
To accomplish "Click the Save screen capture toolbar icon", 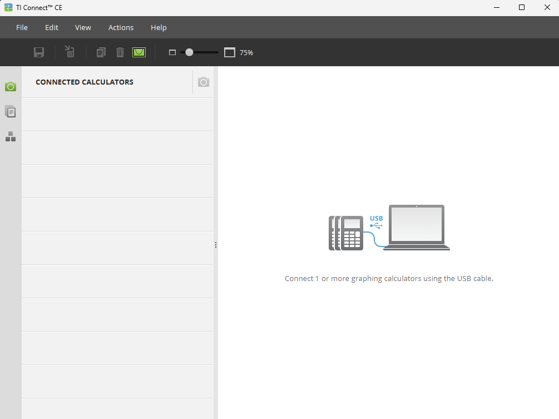I will click(x=39, y=52).
